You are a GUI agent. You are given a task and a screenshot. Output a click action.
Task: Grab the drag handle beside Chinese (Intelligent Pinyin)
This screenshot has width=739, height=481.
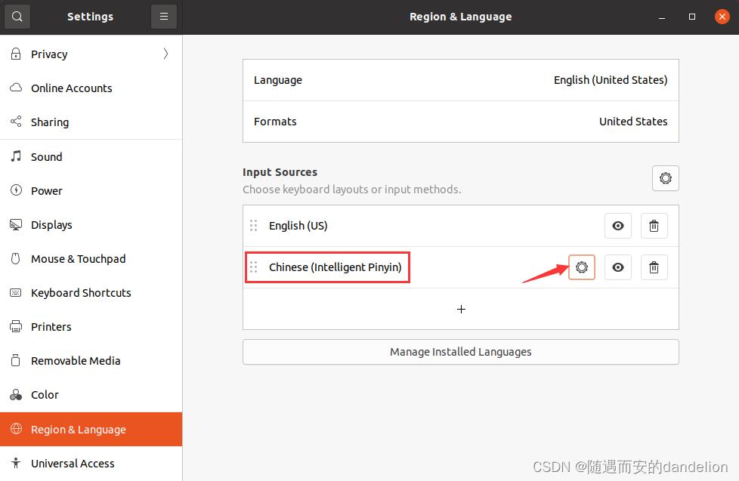pyautogui.click(x=253, y=267)
